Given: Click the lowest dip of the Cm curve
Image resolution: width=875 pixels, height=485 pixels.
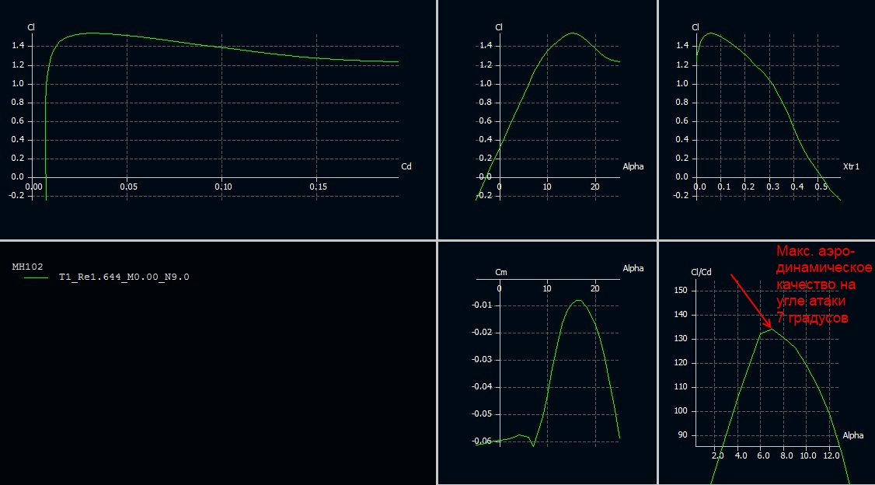Looking at the screenshot, I should coord(533,445).
